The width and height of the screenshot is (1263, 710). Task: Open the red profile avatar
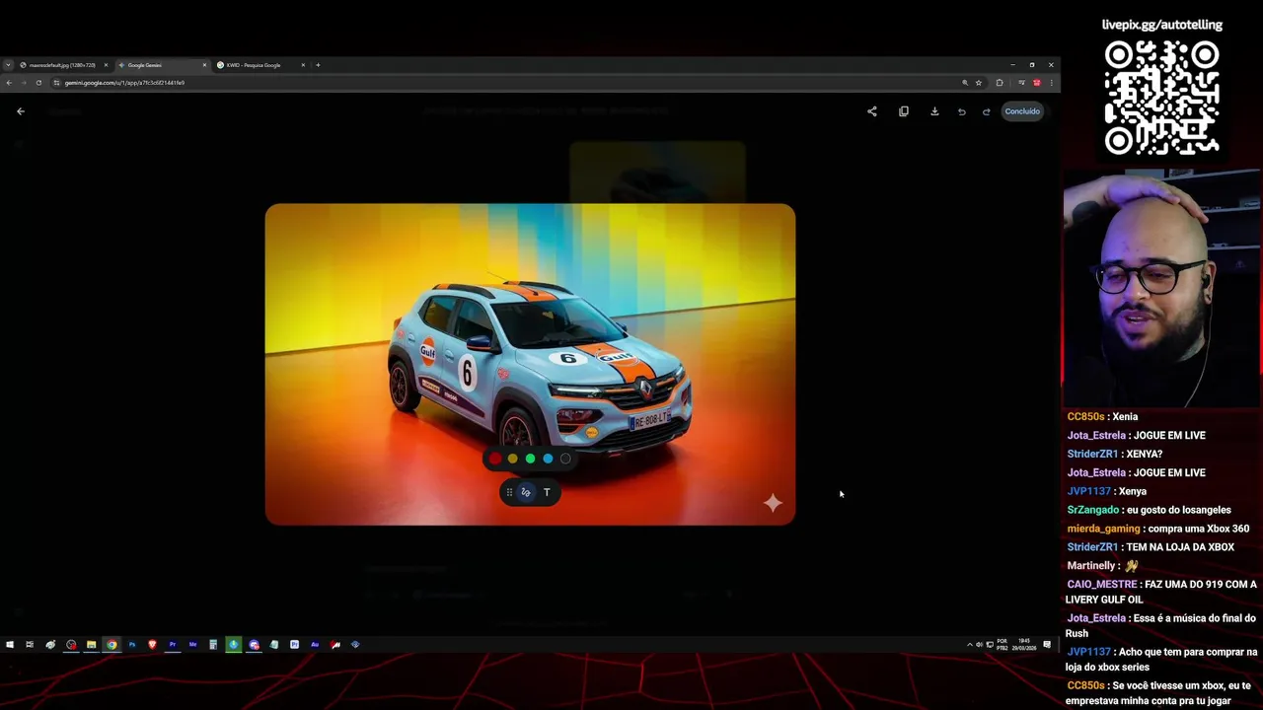click(1036, 83)
